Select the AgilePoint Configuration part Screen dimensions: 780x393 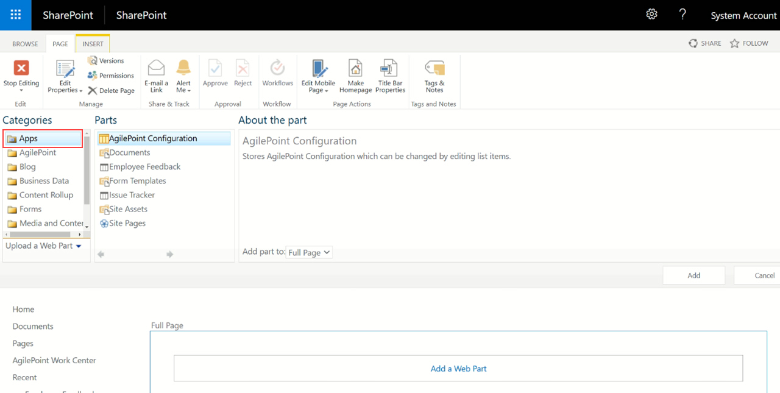164,138
